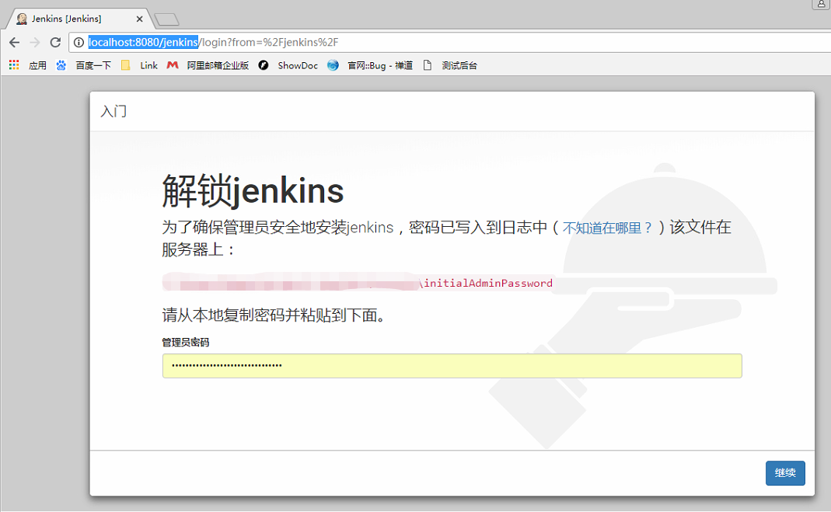This screenshot has height=512, width=831.
Task: Open a new tab with the blank tab button
Action: [x=166, y=19]
